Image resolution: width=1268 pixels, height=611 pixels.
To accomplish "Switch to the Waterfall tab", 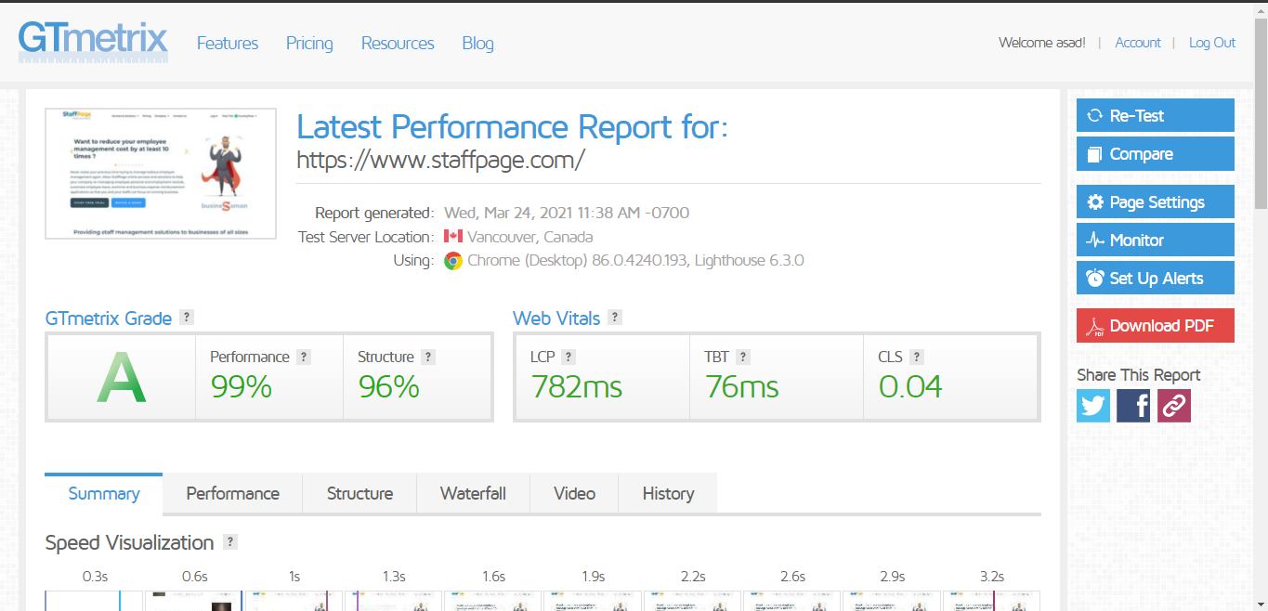I will pos(473,493).
